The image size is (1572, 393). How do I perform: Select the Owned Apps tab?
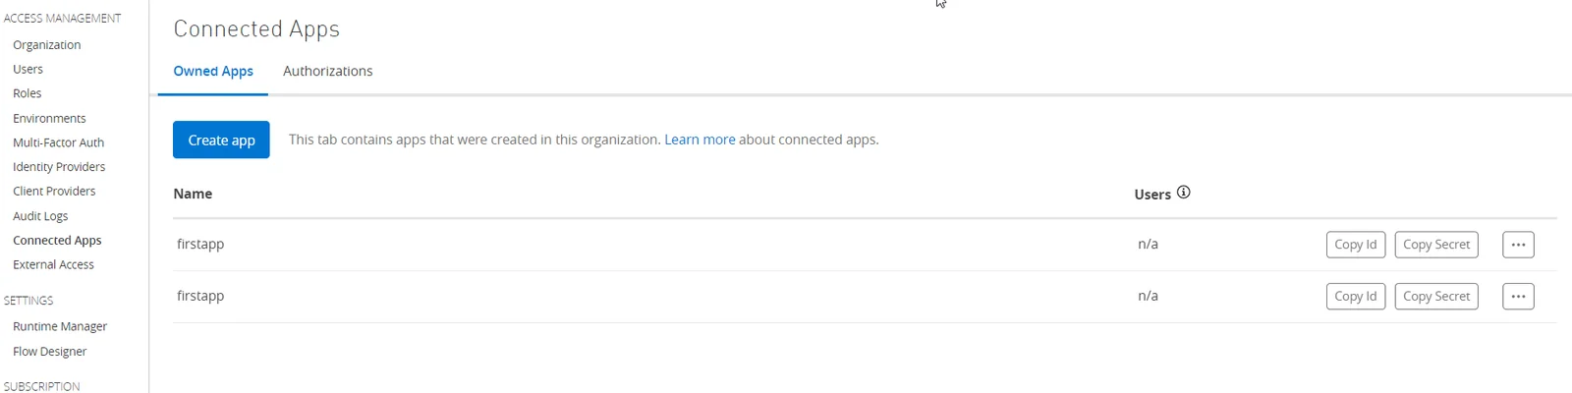(213, 71)
